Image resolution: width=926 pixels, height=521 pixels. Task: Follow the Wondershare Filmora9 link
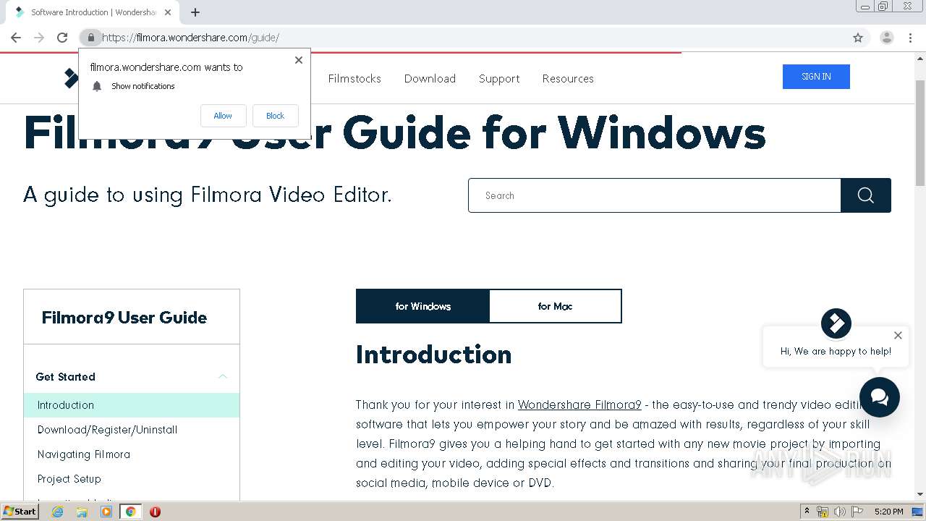[x=579, y=405]
